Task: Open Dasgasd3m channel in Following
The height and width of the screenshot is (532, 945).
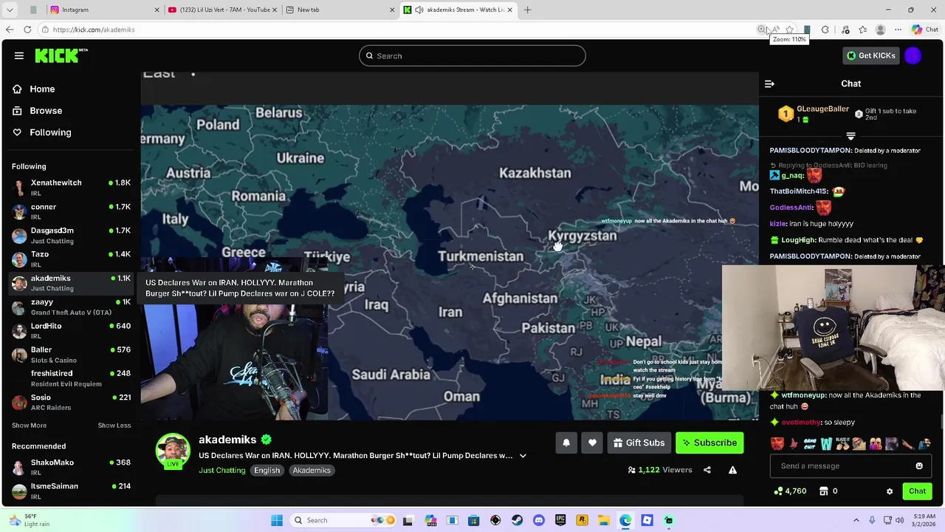Action: pos(71,235)
